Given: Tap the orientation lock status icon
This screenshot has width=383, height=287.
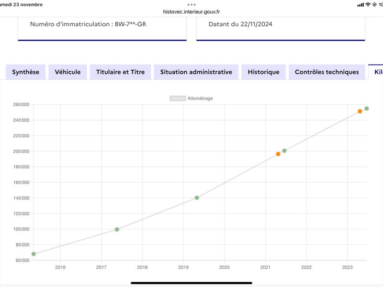Looking at the screenshot, I should pos(374,5).
